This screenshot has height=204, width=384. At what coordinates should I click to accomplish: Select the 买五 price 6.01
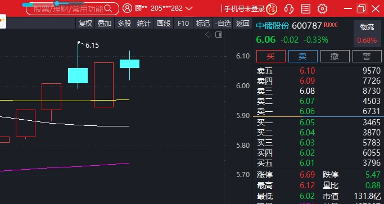pyautogui.click(x=308, y=163)
